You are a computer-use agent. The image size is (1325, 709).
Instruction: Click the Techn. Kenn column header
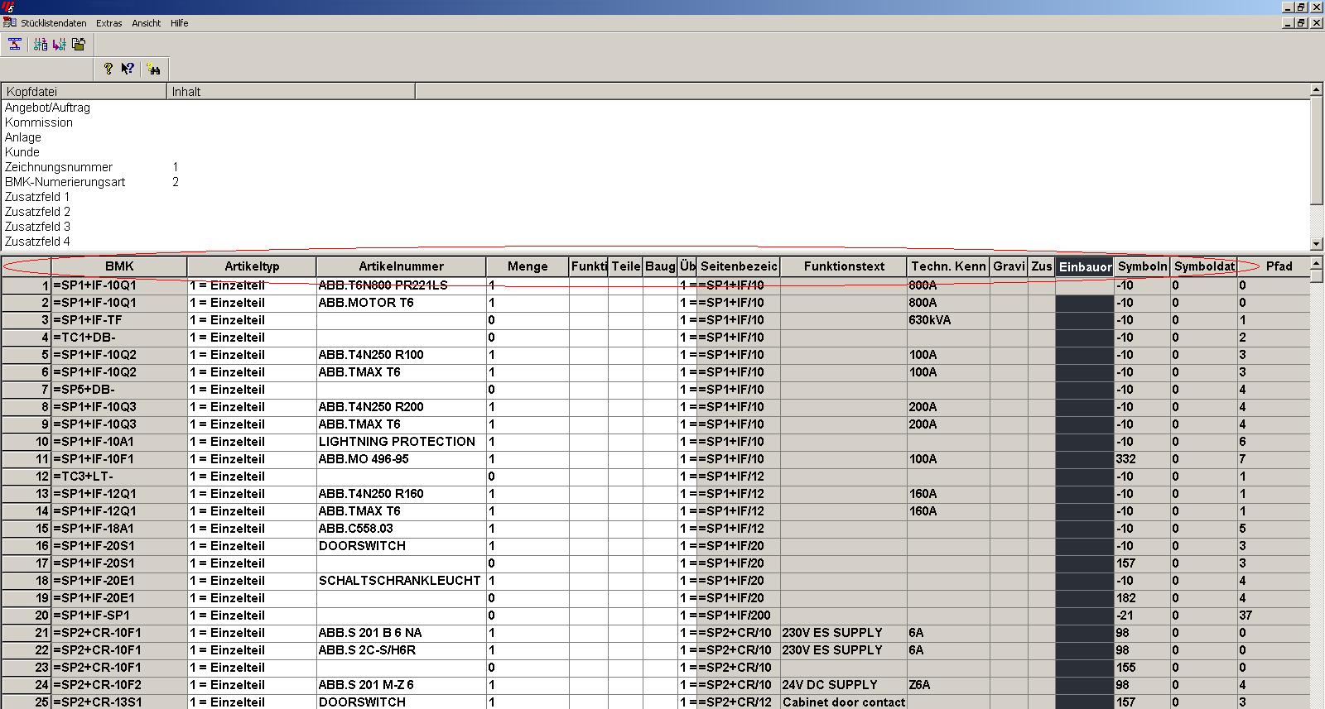[948, 266]
